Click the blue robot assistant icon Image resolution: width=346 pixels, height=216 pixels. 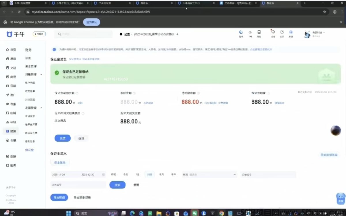point(341,198)
